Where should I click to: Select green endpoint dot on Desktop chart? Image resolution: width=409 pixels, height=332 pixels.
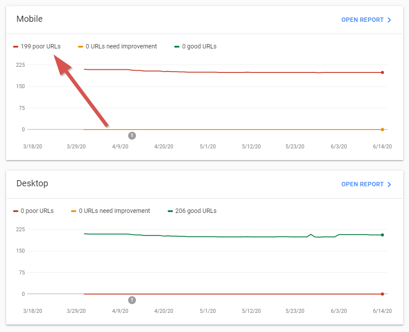382,235
